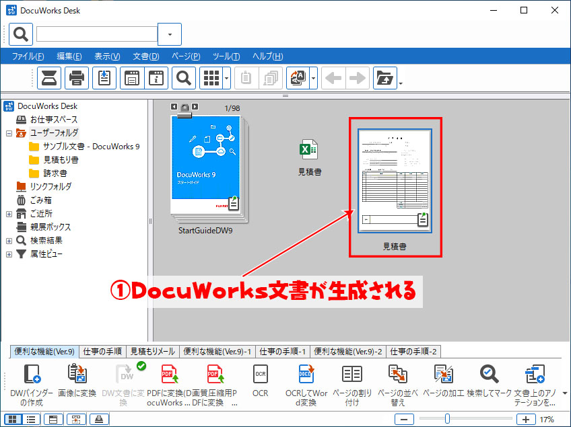Select お仕事スペース in folder tree
Viewport: 571px width, 427px height.
(54, 120)
